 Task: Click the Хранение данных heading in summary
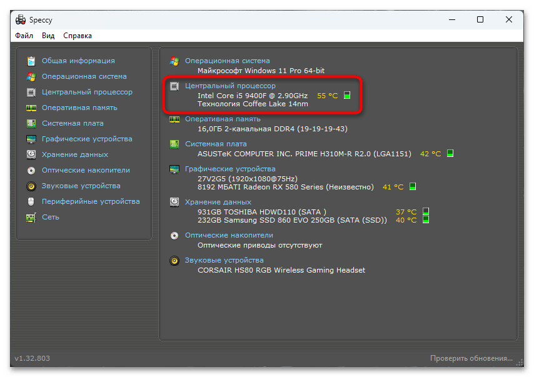218,202
